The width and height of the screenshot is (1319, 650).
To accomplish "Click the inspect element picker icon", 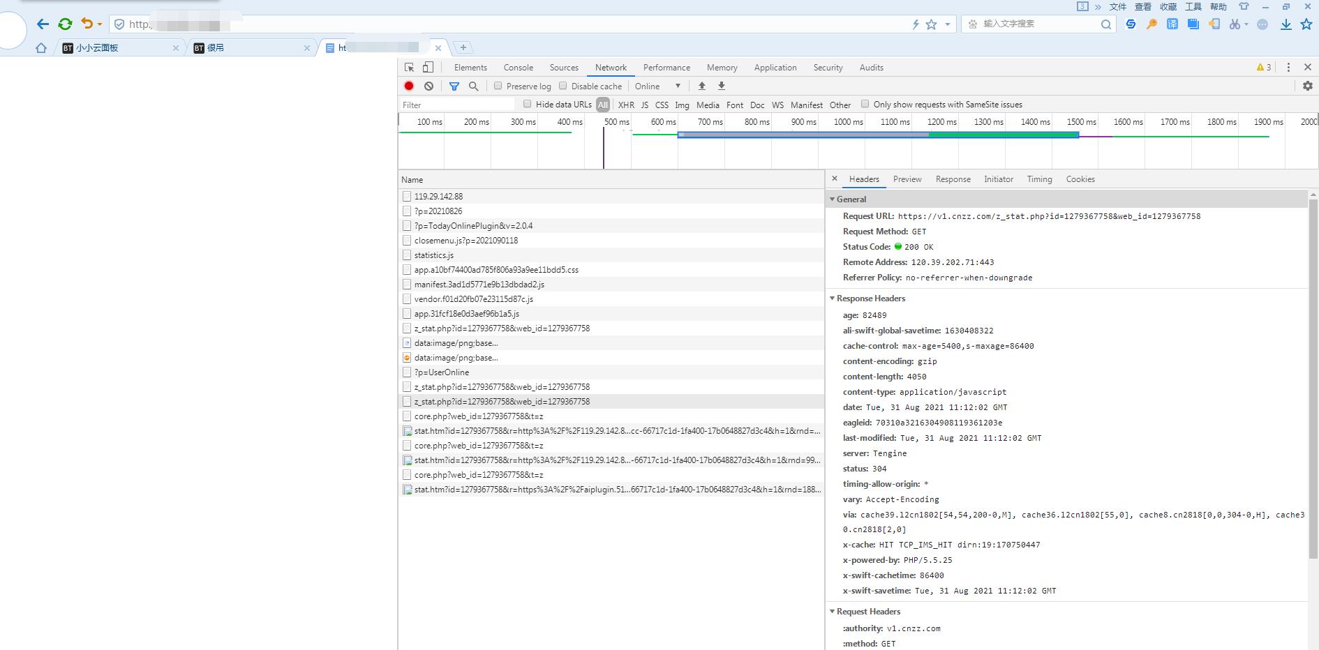I will tap(410, 68).
